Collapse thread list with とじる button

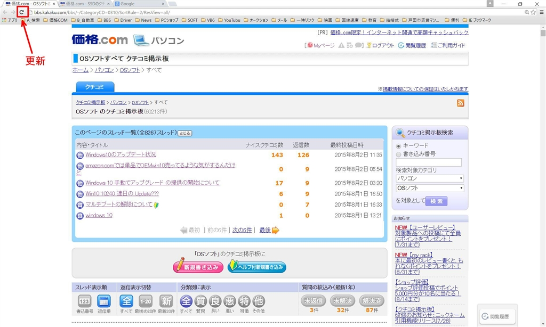(x=184, y=133)
